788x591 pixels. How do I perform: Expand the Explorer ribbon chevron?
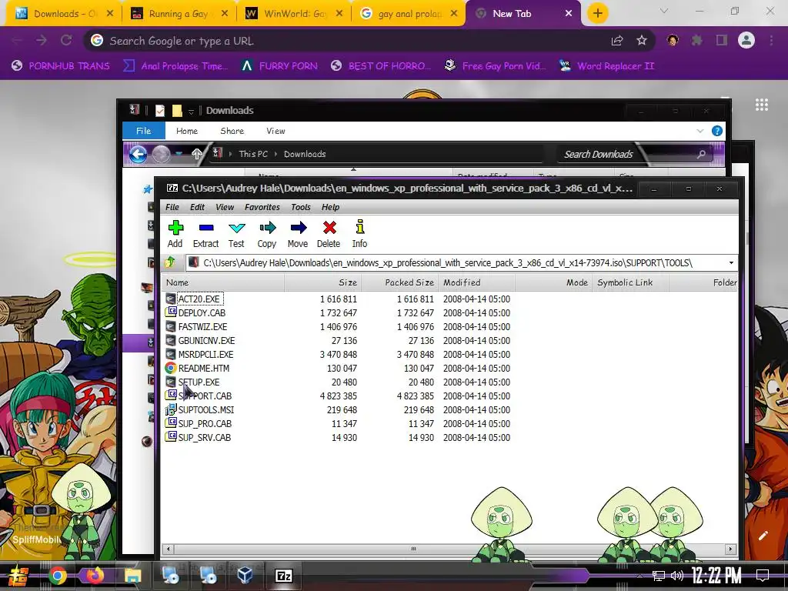700,131
